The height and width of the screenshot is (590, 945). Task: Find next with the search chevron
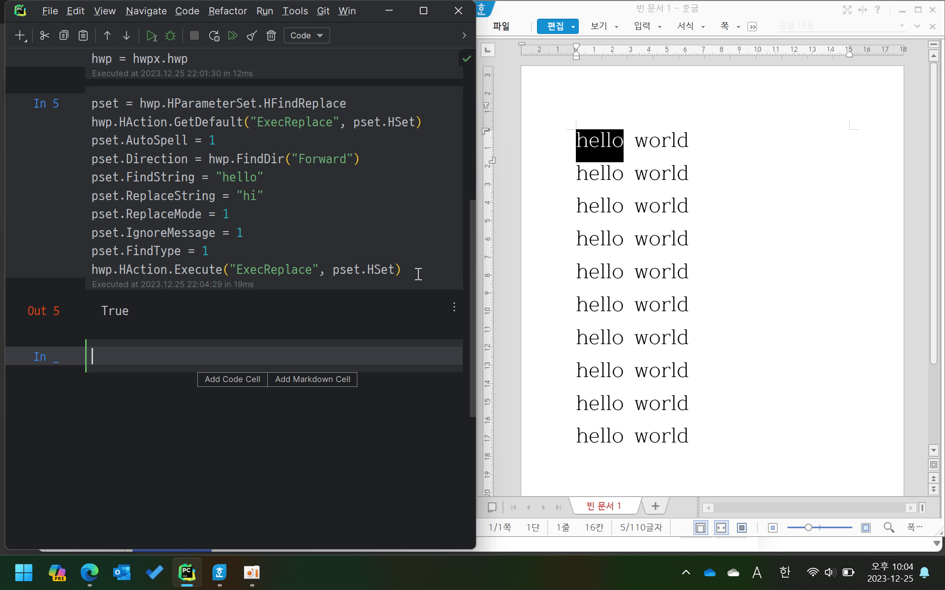[917, 26]
